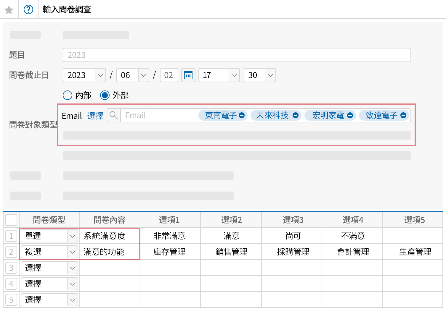The image size is (446, 311).
Task: Toggle the select-all checkbox in table header
Action: [11, 220]
